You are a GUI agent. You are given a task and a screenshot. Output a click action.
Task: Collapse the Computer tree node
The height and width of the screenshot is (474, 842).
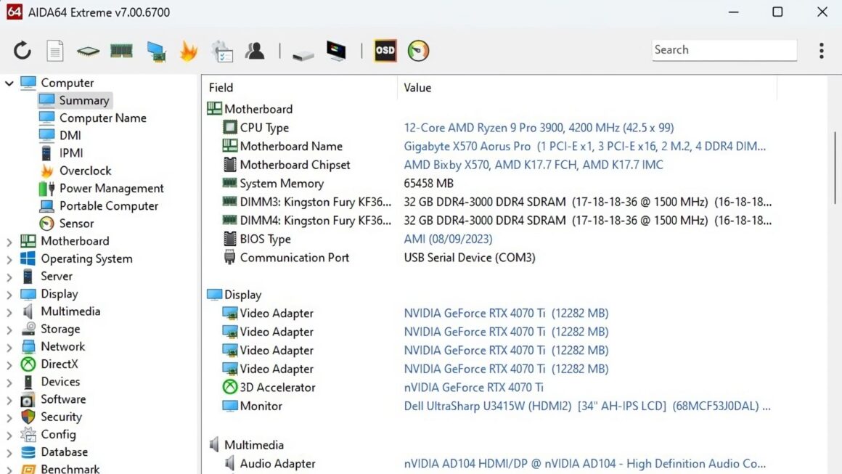click(9, 83)
